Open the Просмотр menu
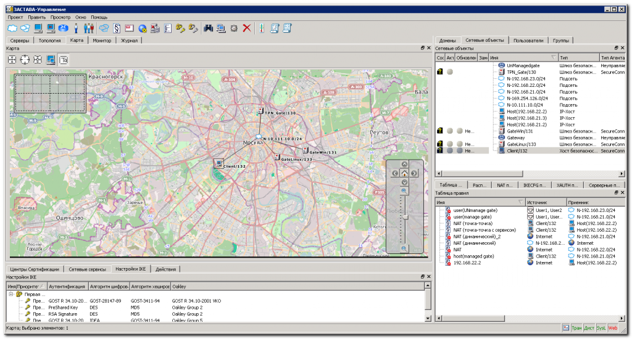This screenshot has width=632, height=339. click(60, 17)
